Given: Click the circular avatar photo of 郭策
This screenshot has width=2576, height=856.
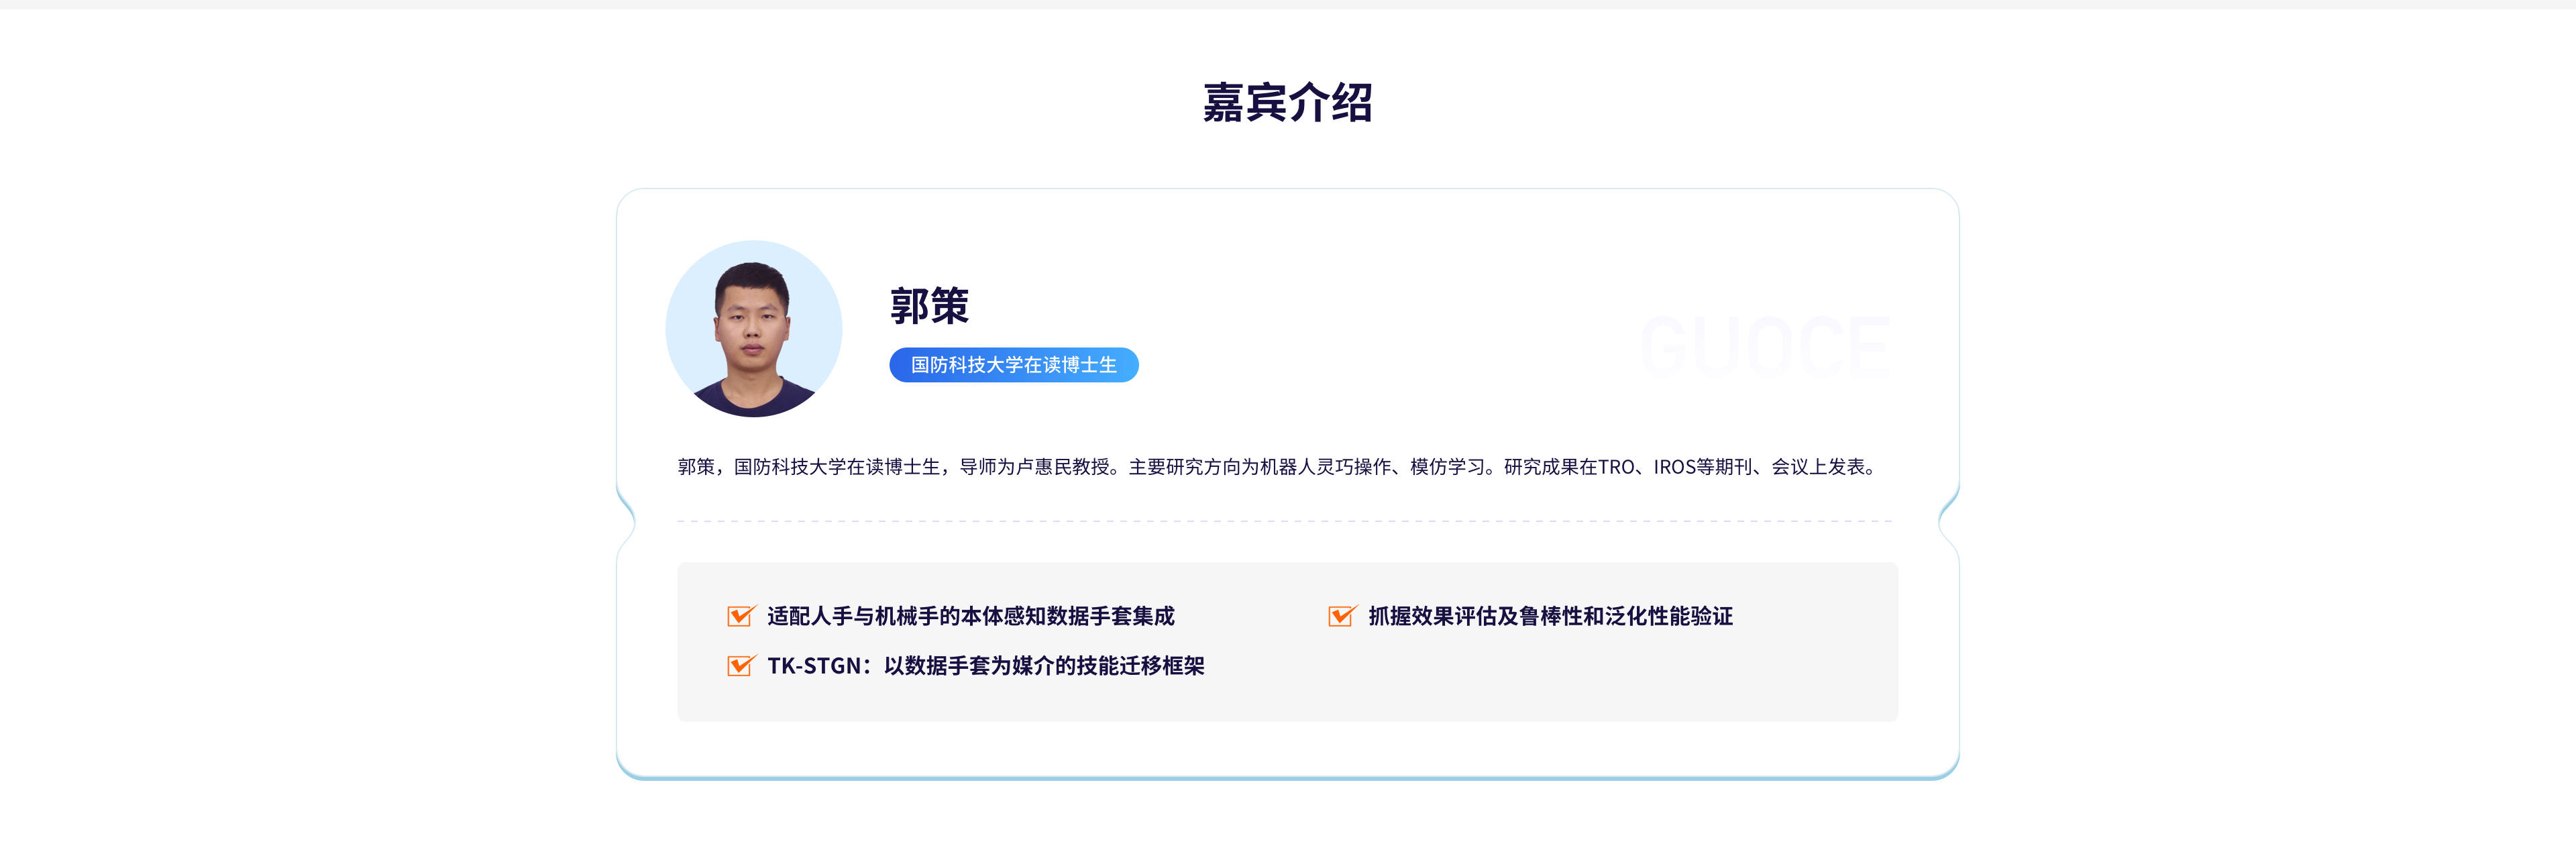Looking at the screenshot, I should click(x=753, y=329).
